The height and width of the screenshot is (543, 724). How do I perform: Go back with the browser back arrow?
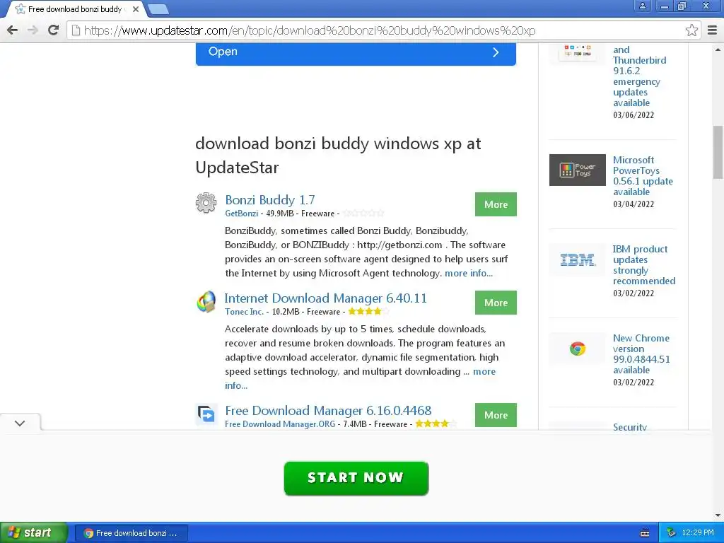13,30
